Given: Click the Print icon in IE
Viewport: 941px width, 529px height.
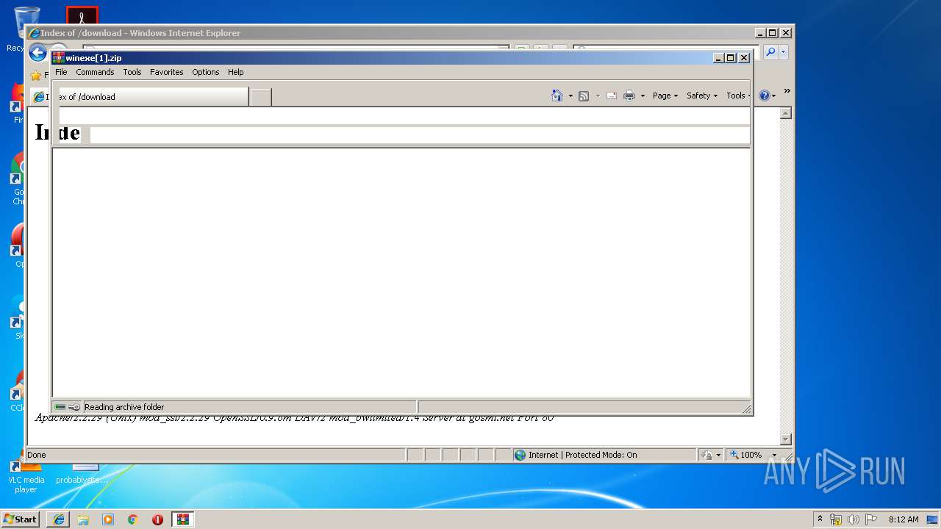Looking at the screenshot, I should 629,96.
